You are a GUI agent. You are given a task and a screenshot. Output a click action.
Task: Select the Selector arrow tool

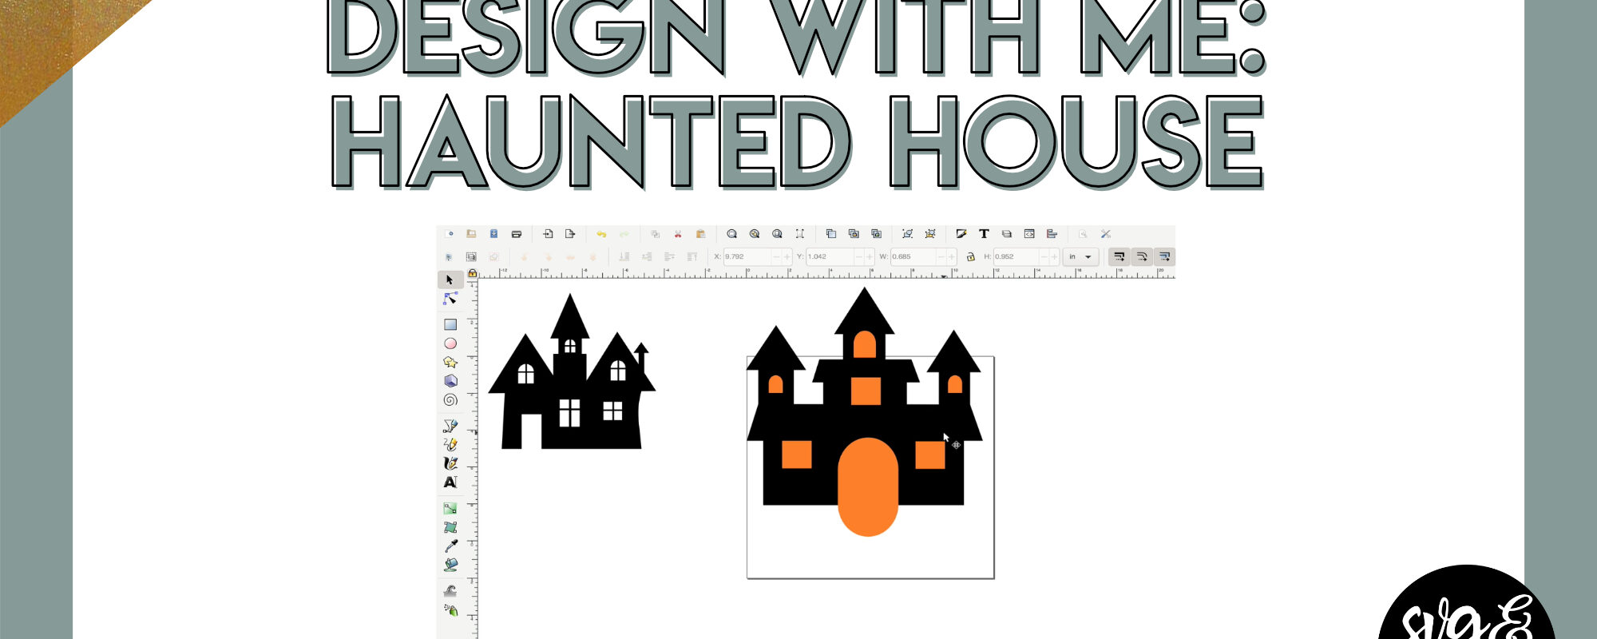[x=450, y=280]
